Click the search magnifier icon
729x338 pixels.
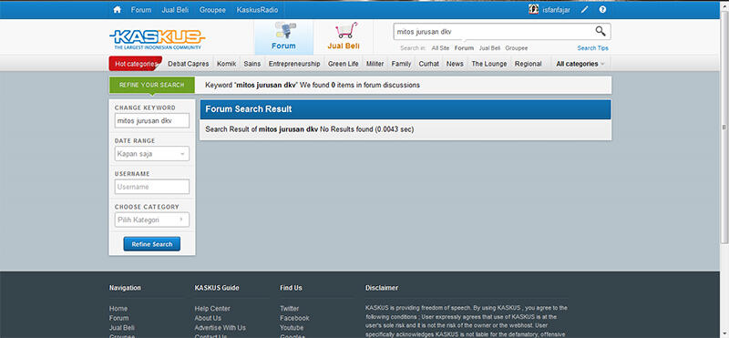pos(601,31)
